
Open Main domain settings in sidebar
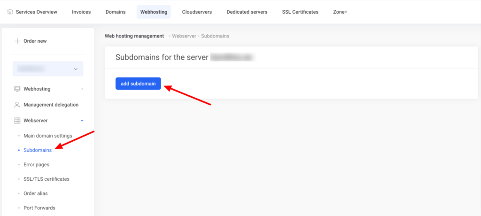pyautogui.click(x=47, y=136)
